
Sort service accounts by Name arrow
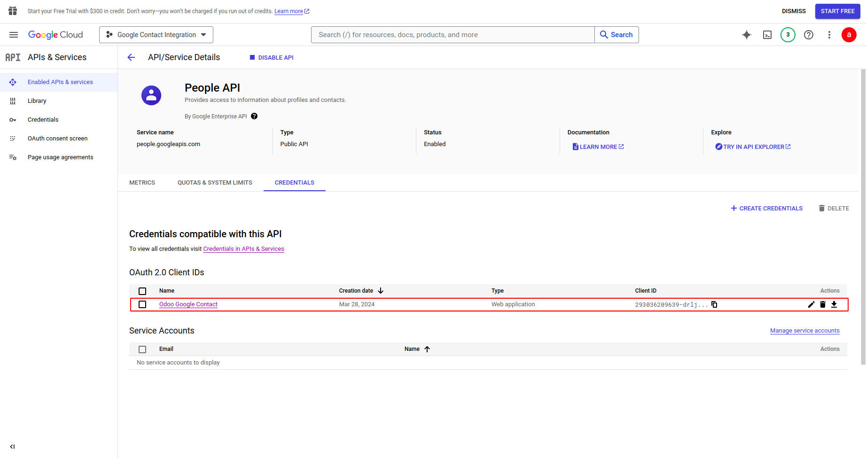coord(427,349)
